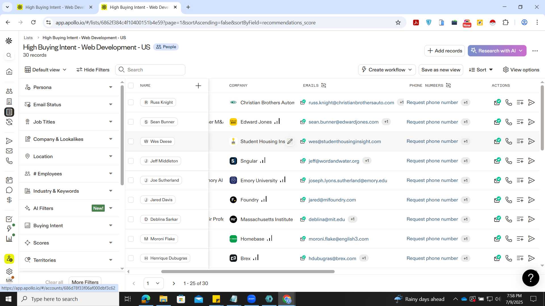This screenshot has height=306, width=545.
Task: Click Save as new view button
Action: [x=441, y=70]
